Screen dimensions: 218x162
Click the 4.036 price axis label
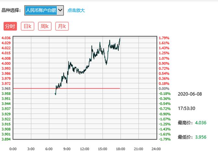click(6, 38)
